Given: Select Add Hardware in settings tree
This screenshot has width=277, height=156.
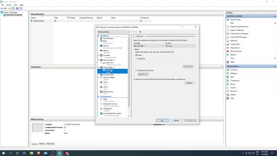Looking at the screenshot, I should [x=108, y=39].
